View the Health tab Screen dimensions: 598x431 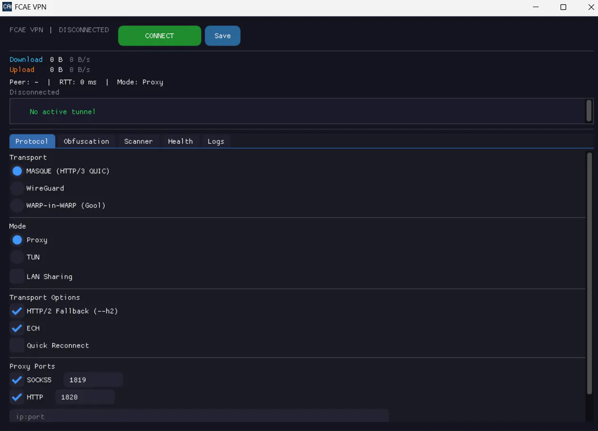(180, 141)
